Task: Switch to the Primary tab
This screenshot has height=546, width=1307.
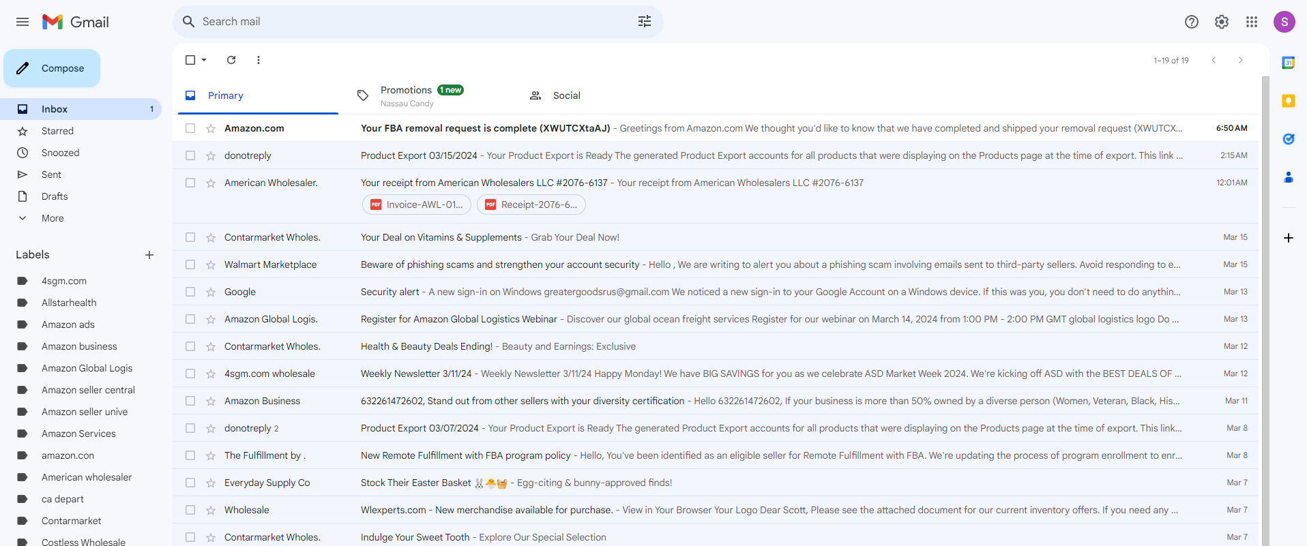Action: click(x=258, y=95)
